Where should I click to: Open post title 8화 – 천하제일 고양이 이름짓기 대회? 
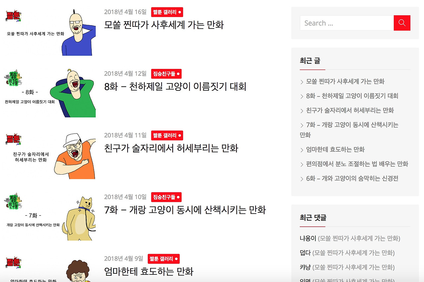(175, 86)
